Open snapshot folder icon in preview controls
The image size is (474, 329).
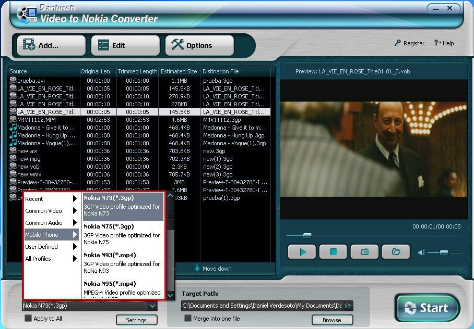pos(396,252)
